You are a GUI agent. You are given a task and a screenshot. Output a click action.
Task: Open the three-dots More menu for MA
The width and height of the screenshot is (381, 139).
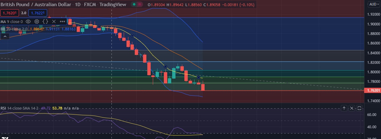[62, 21]
